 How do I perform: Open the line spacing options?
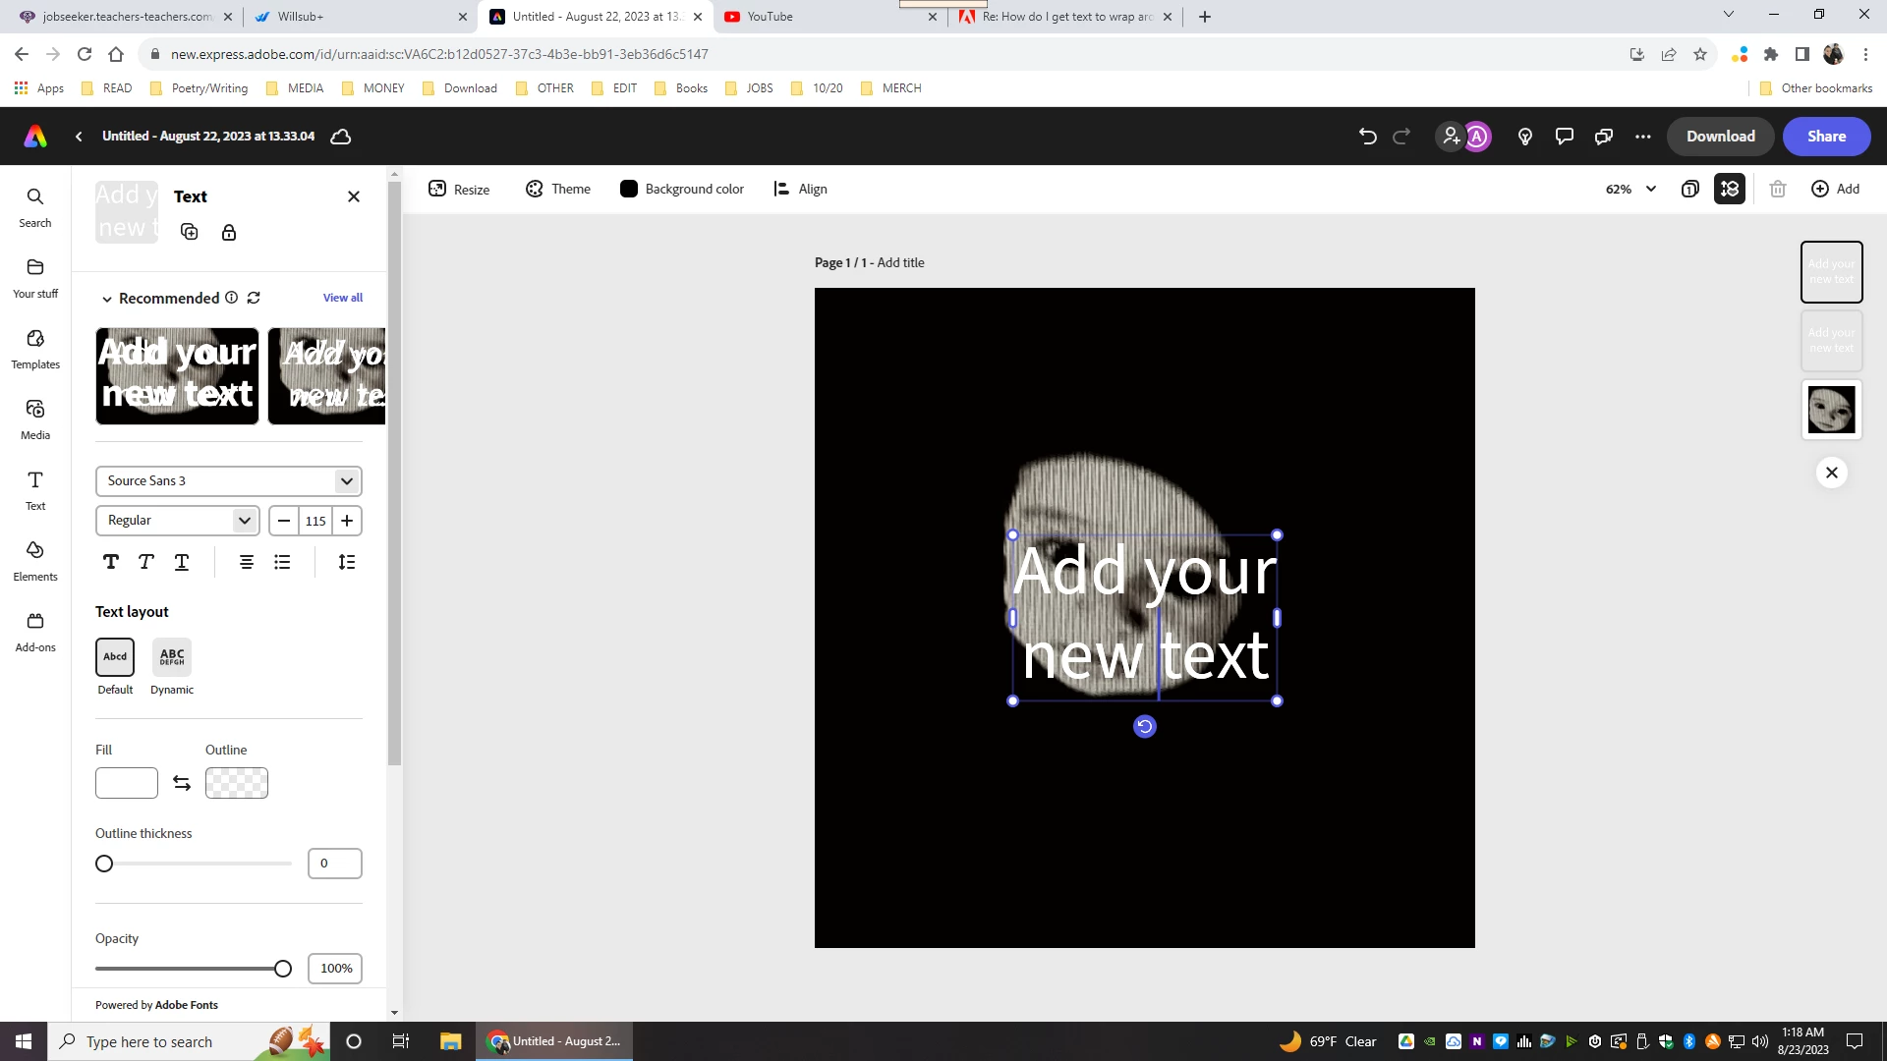(347, 562)
